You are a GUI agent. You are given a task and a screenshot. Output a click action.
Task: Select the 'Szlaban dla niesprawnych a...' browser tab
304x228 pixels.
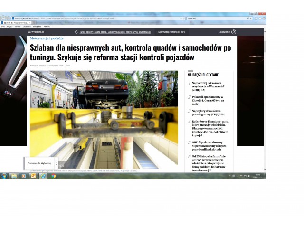point(16,22)
